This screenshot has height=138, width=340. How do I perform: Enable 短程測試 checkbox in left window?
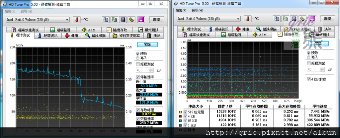137,64
